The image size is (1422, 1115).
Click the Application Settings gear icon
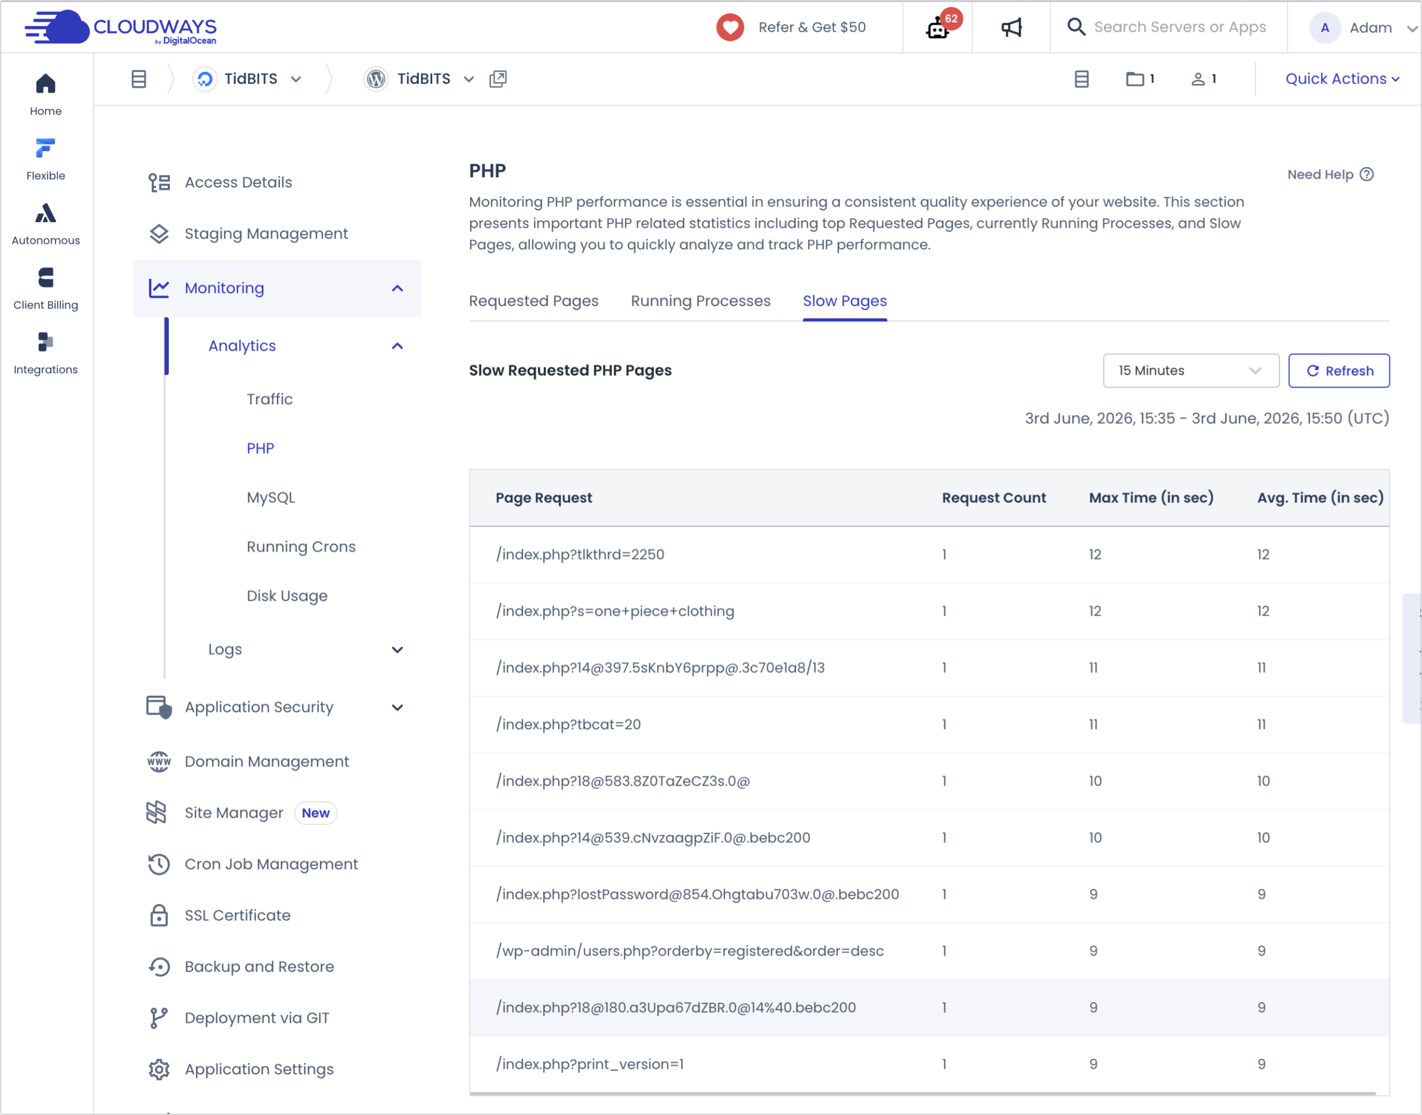[159, 1069]
